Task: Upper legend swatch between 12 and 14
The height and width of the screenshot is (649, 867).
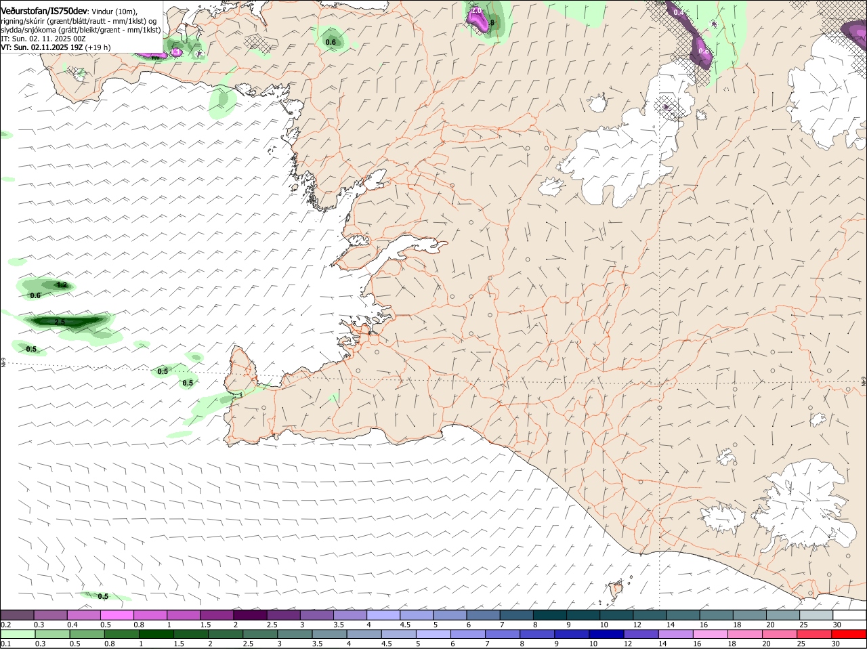Action: 650,615
